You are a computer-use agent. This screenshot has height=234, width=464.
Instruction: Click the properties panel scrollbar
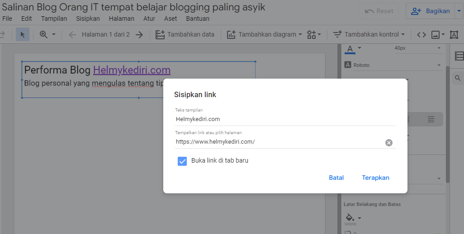(x=447, y=124)
